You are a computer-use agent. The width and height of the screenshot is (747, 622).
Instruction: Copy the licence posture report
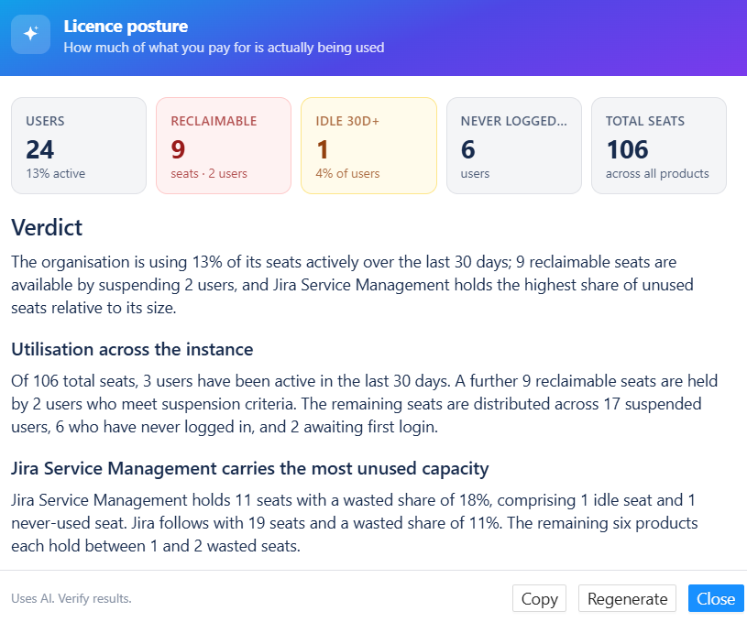click(539, 598)
